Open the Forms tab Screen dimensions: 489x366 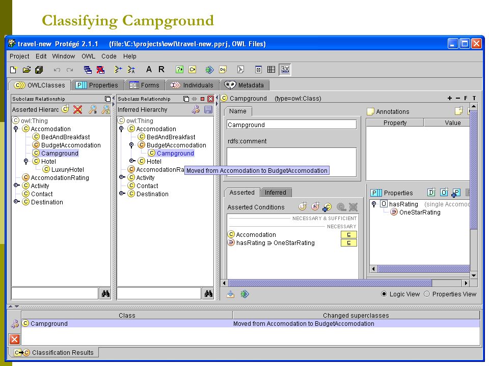point(144,85)
